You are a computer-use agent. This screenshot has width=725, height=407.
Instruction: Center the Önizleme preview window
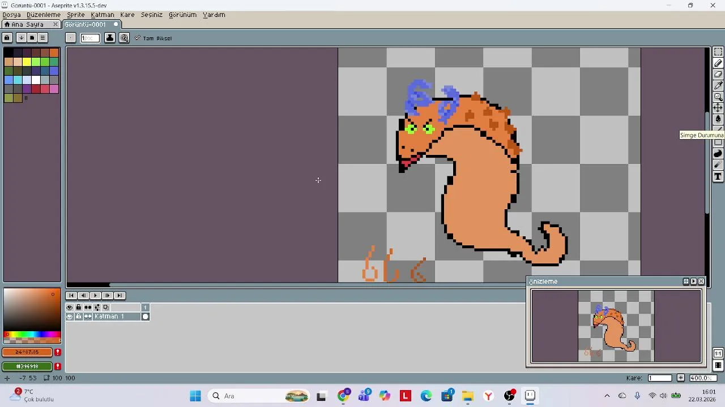[686, 282]
